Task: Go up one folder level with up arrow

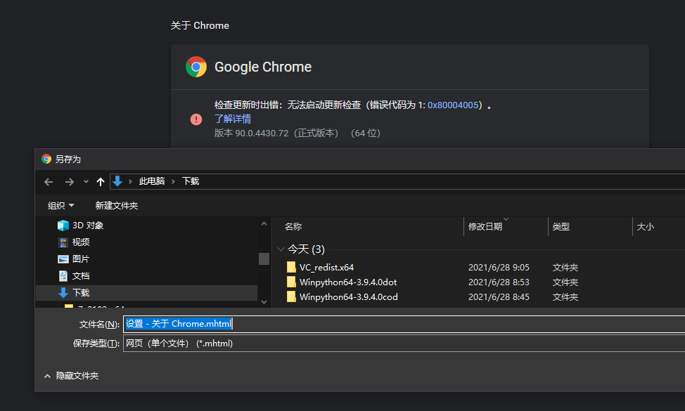Action: click(101, 181)
